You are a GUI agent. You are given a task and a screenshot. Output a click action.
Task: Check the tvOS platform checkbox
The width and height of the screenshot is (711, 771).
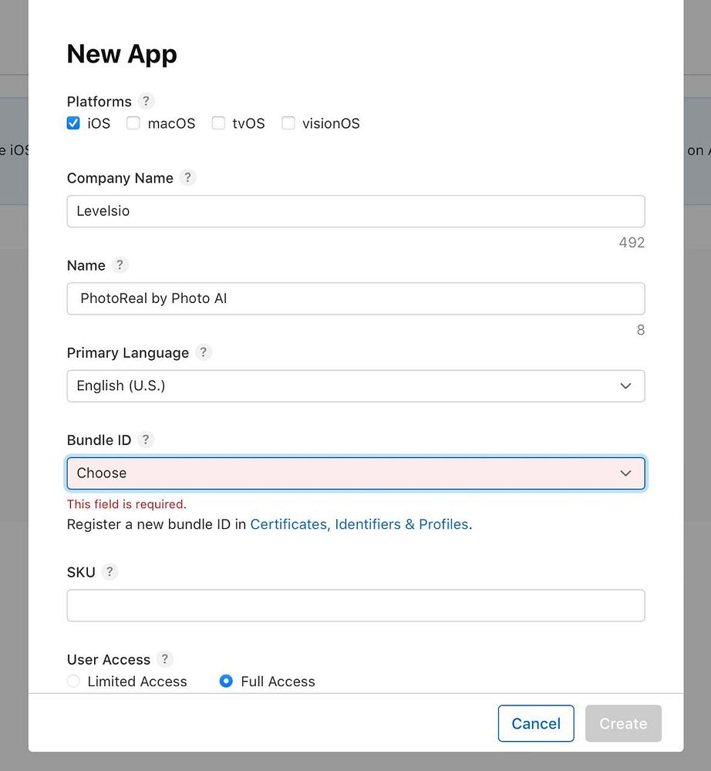point(218,123)
